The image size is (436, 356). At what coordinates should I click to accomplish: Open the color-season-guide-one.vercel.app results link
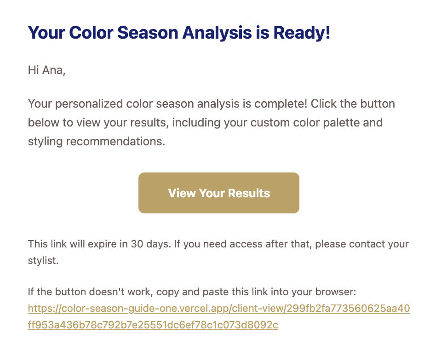coord(219,308)
